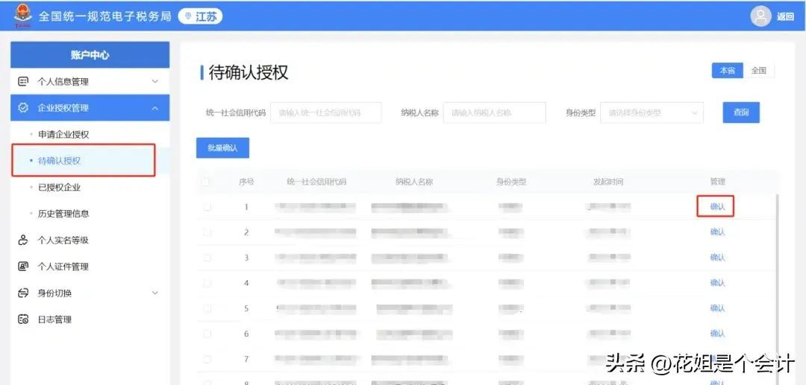Click the 统一社会信用代码 column header
Screen dimensions: 806x385
pyautogui.click(x=316, y=182)
